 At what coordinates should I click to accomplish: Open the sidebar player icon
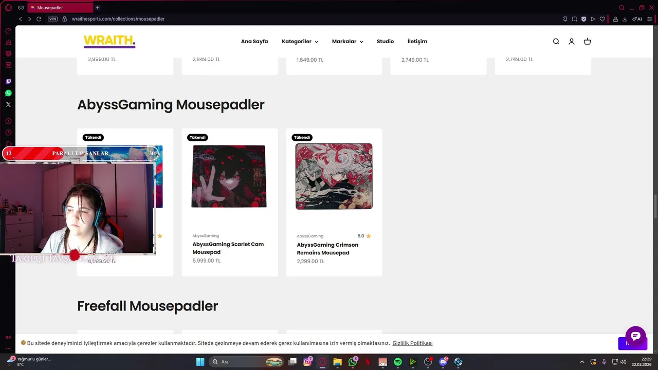coord(8,121)
